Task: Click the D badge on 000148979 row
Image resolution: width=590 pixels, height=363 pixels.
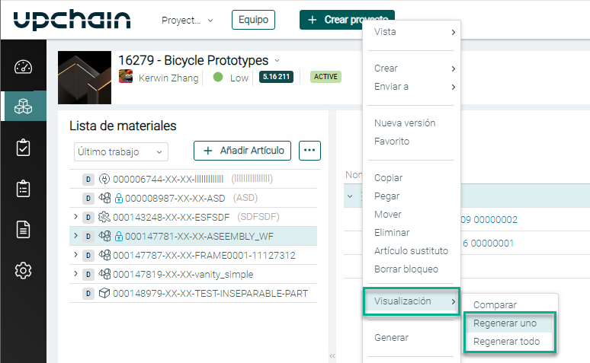Action: tap(88, 293)
